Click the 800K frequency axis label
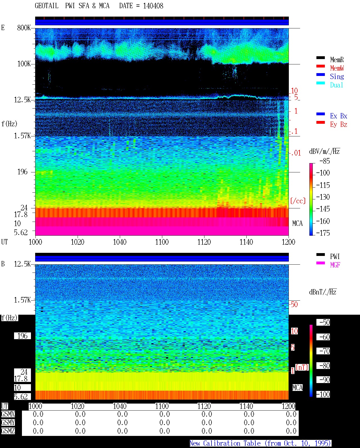This screenshot has width=360, height=448. tap(24, 28)
